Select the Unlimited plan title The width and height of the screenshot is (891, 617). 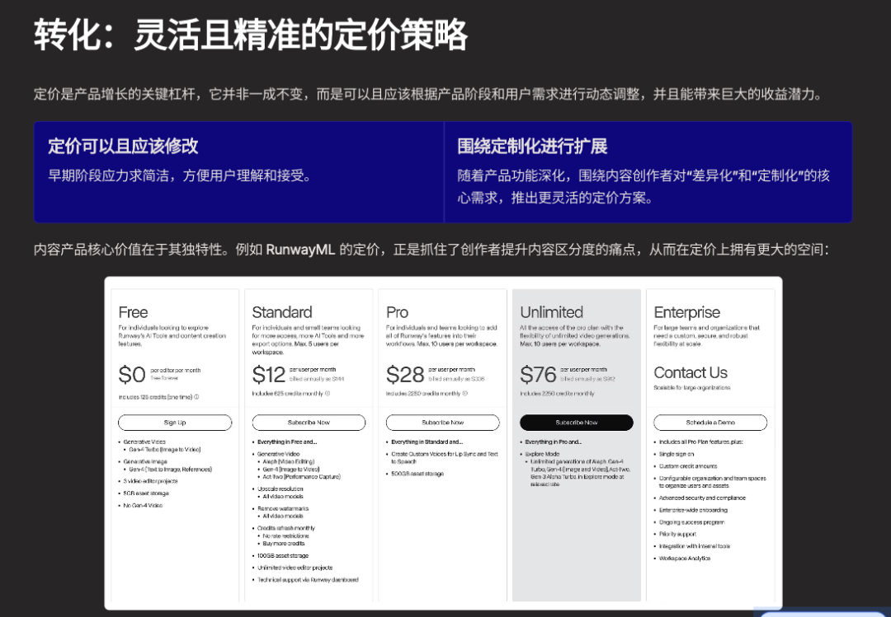click(x=551, y=312)
